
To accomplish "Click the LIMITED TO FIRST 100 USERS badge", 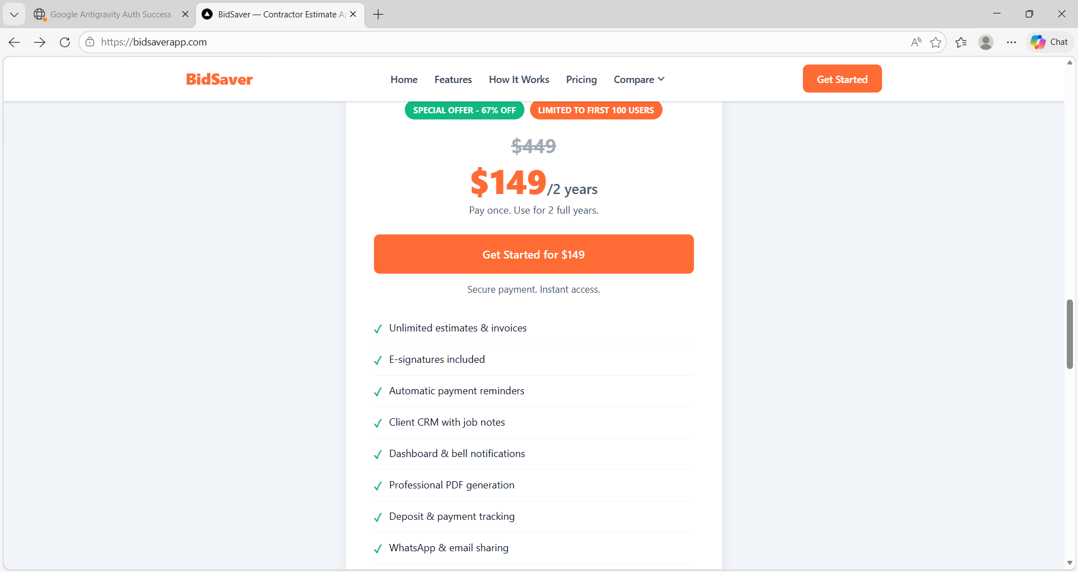I will (596, 110).
